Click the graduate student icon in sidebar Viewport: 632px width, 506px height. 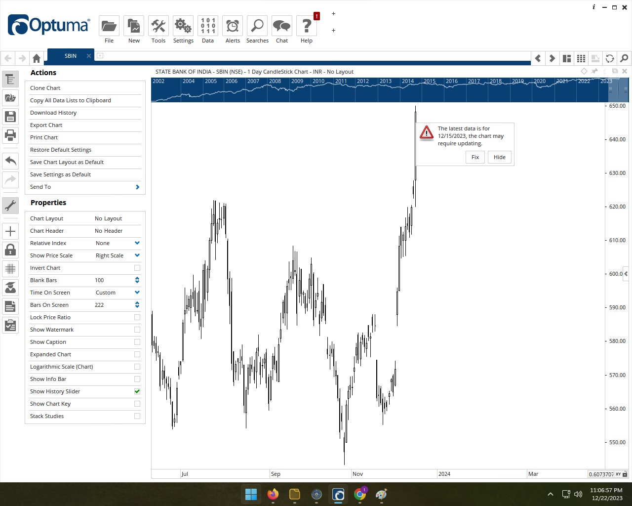point(10,287)
